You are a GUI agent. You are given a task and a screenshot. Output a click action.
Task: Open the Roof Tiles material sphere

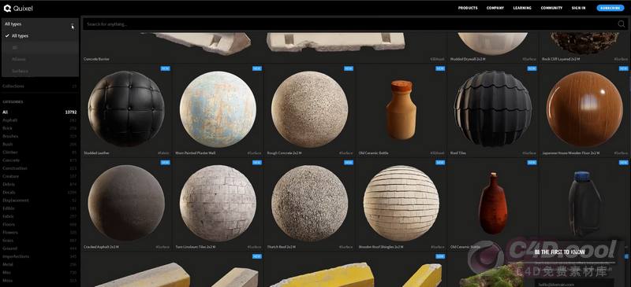pyautogui.click(x=492, y=109)
